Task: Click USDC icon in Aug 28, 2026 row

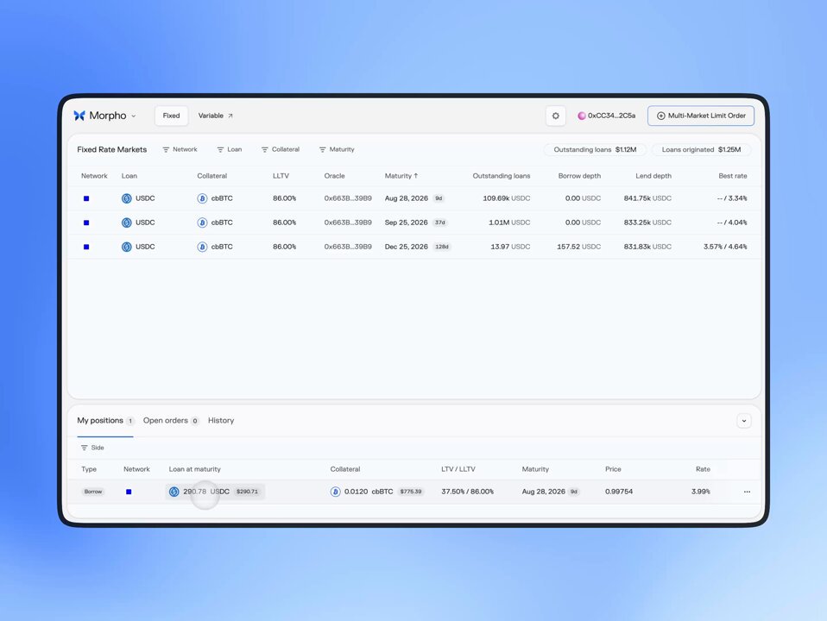Action: (127, 198)
